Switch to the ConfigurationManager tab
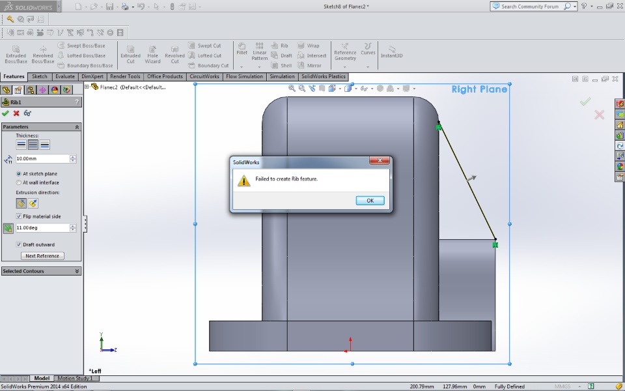 31,90
